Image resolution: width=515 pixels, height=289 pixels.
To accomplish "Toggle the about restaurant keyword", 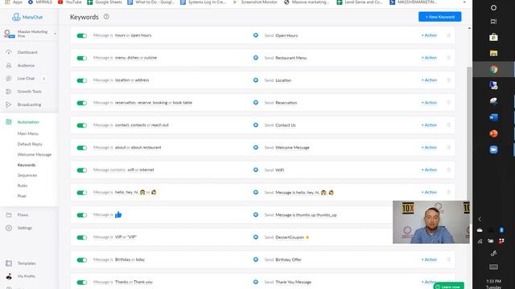I will point(82,148).
